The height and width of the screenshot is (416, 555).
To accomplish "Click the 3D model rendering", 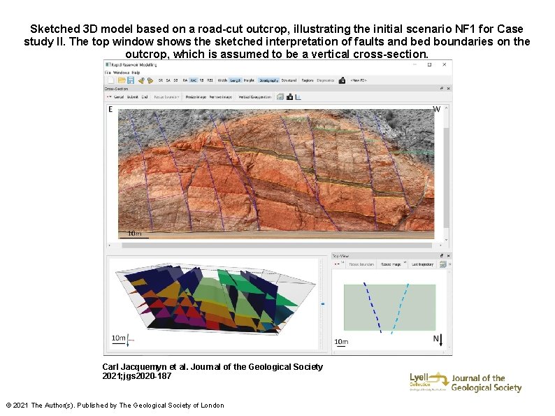I will click(x=216, y=299).
